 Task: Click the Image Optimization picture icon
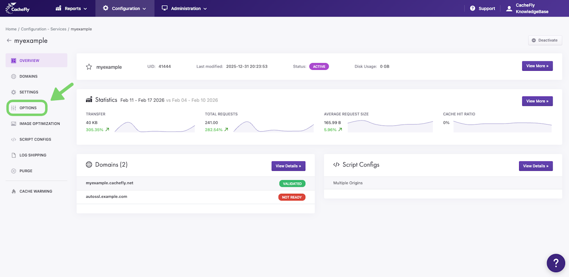tap(13, 124)
